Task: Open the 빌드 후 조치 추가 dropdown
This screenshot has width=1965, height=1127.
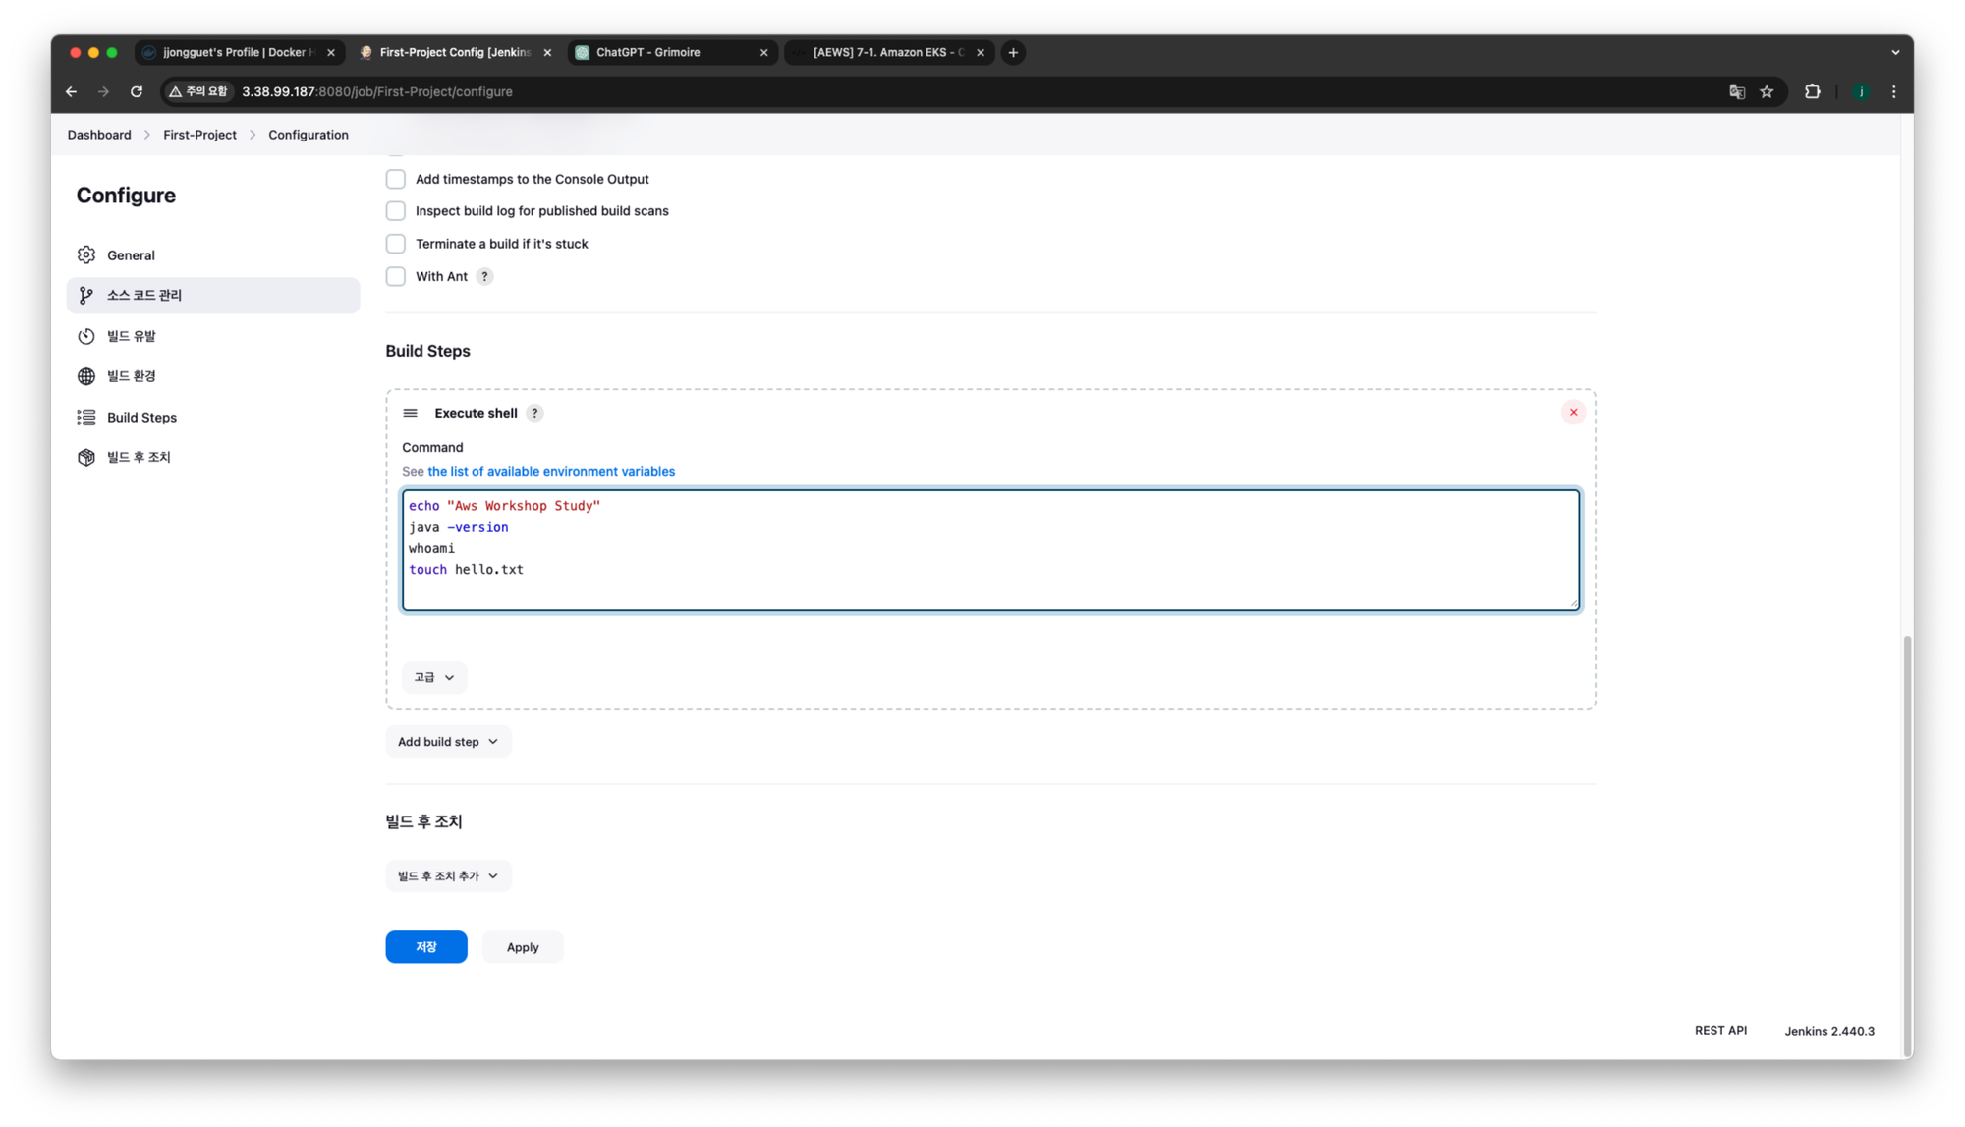Action: (x=448, y=876)
